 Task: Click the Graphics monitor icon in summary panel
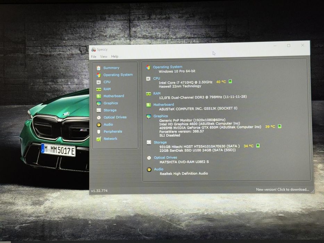coord(149,116)
